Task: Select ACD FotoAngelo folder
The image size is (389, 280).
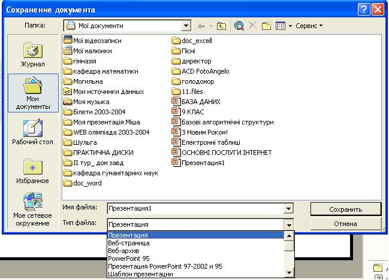Action: [201, 71]
